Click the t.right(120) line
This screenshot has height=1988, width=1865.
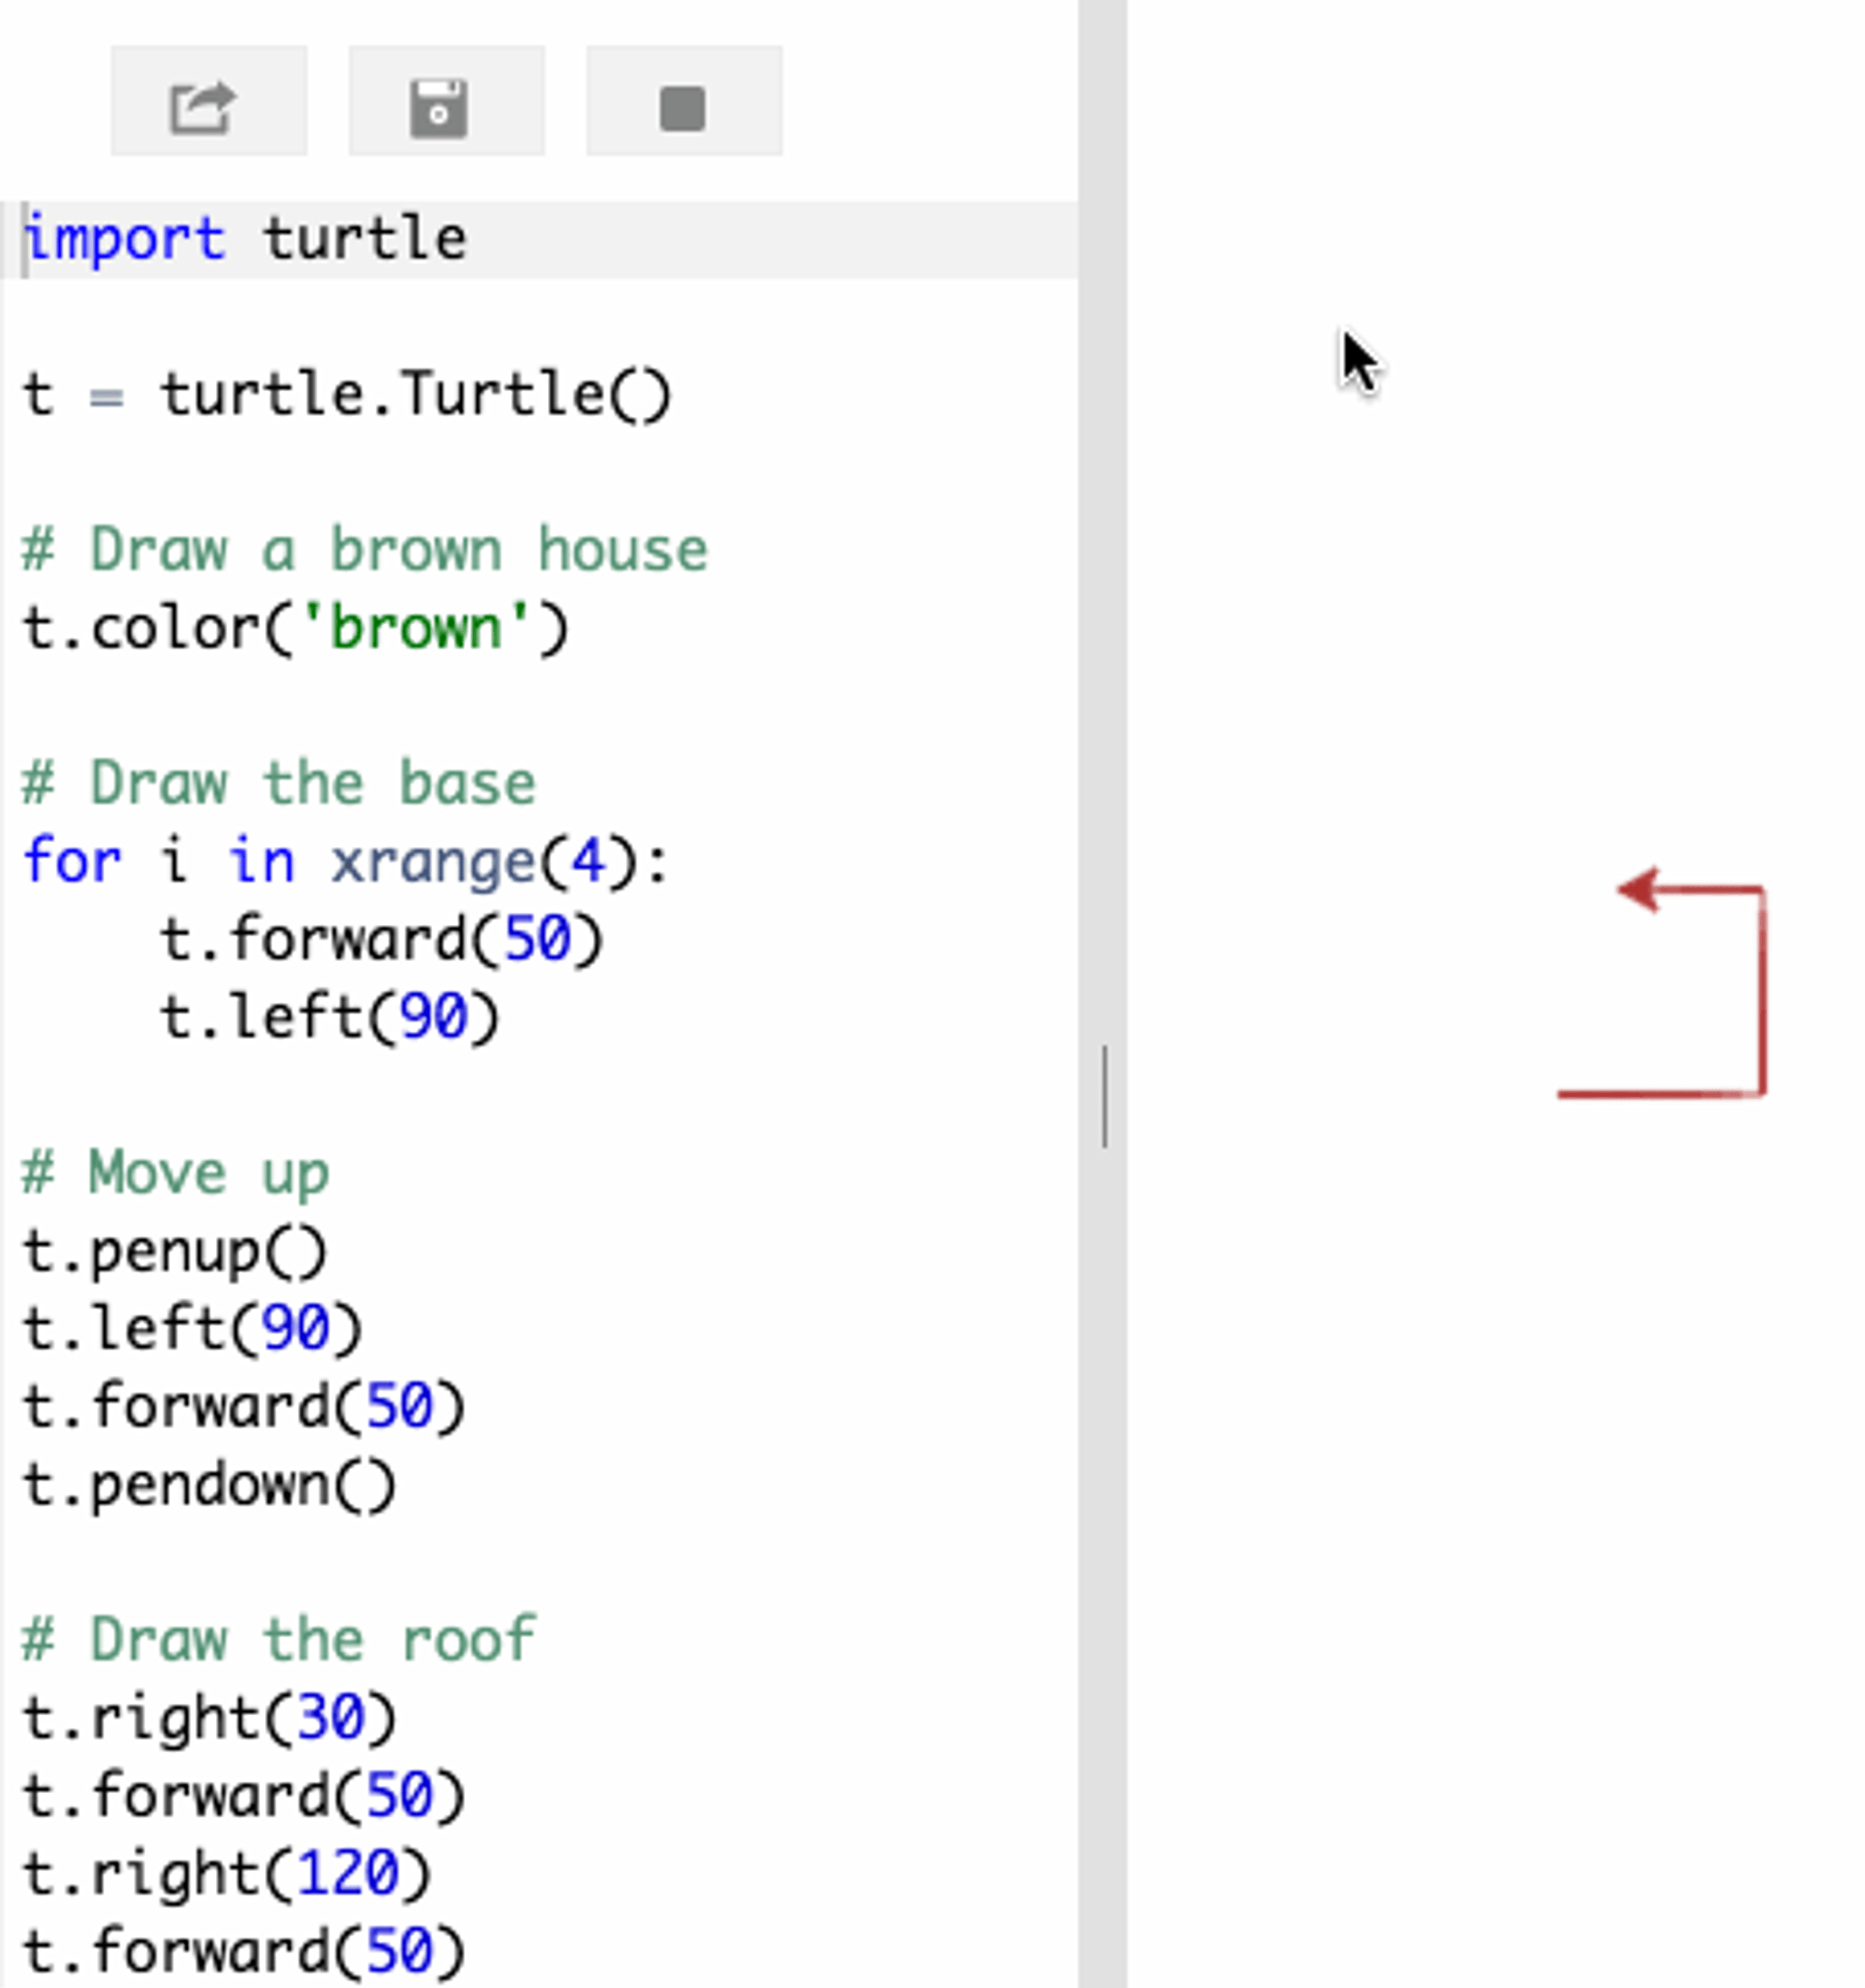point(226,1873)
